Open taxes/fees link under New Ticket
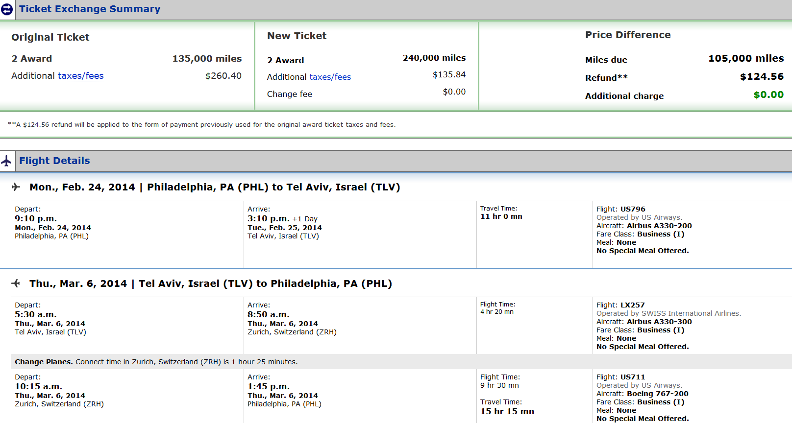Screen dimensions: 792x423 pos(330,77)
